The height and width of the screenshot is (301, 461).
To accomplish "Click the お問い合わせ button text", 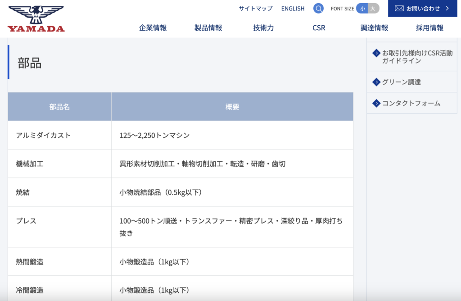I will click(x=423, y=8).
